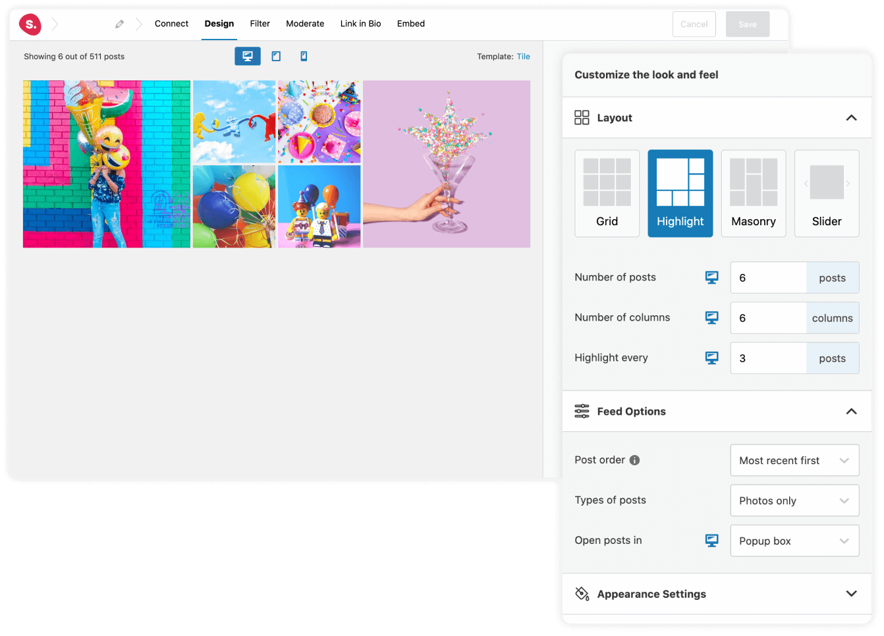Choose the Masonry layout option

pyautogui.click(x=754, y=194)
